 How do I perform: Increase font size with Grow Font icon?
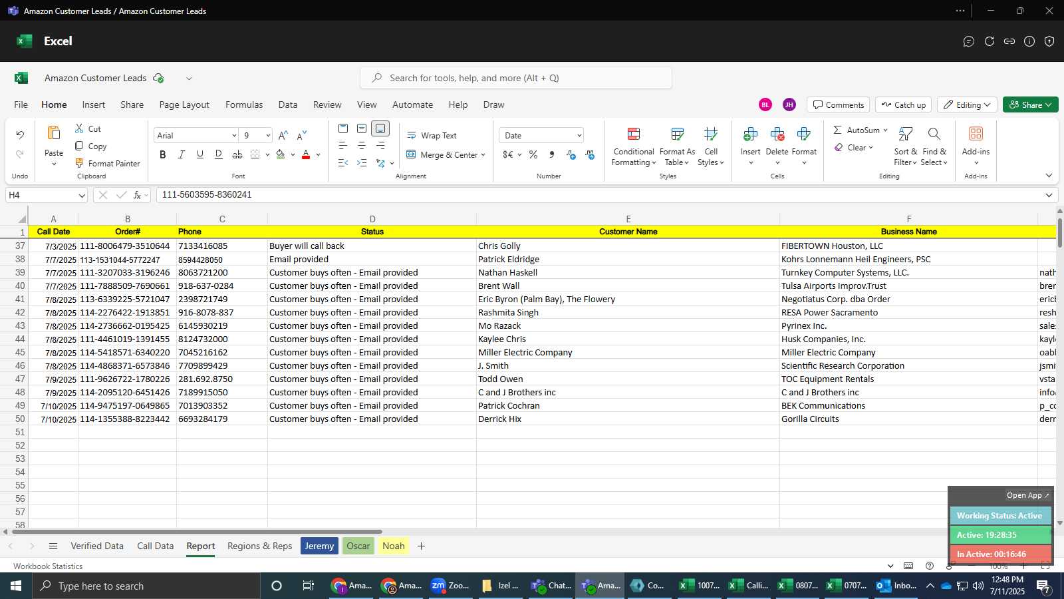coord(283,135)
